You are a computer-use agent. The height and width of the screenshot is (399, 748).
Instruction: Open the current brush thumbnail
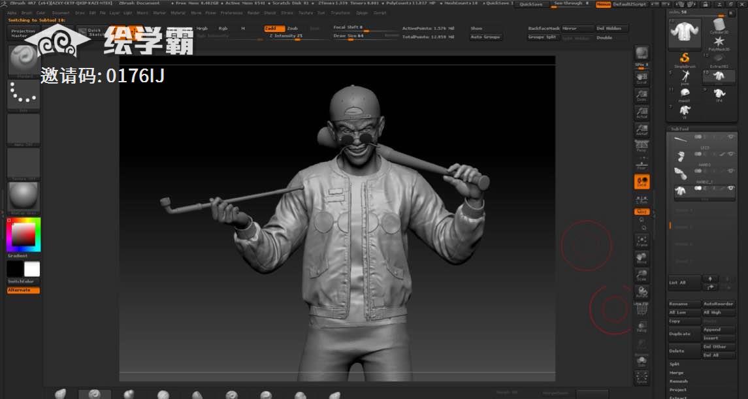tap(24, 61)
